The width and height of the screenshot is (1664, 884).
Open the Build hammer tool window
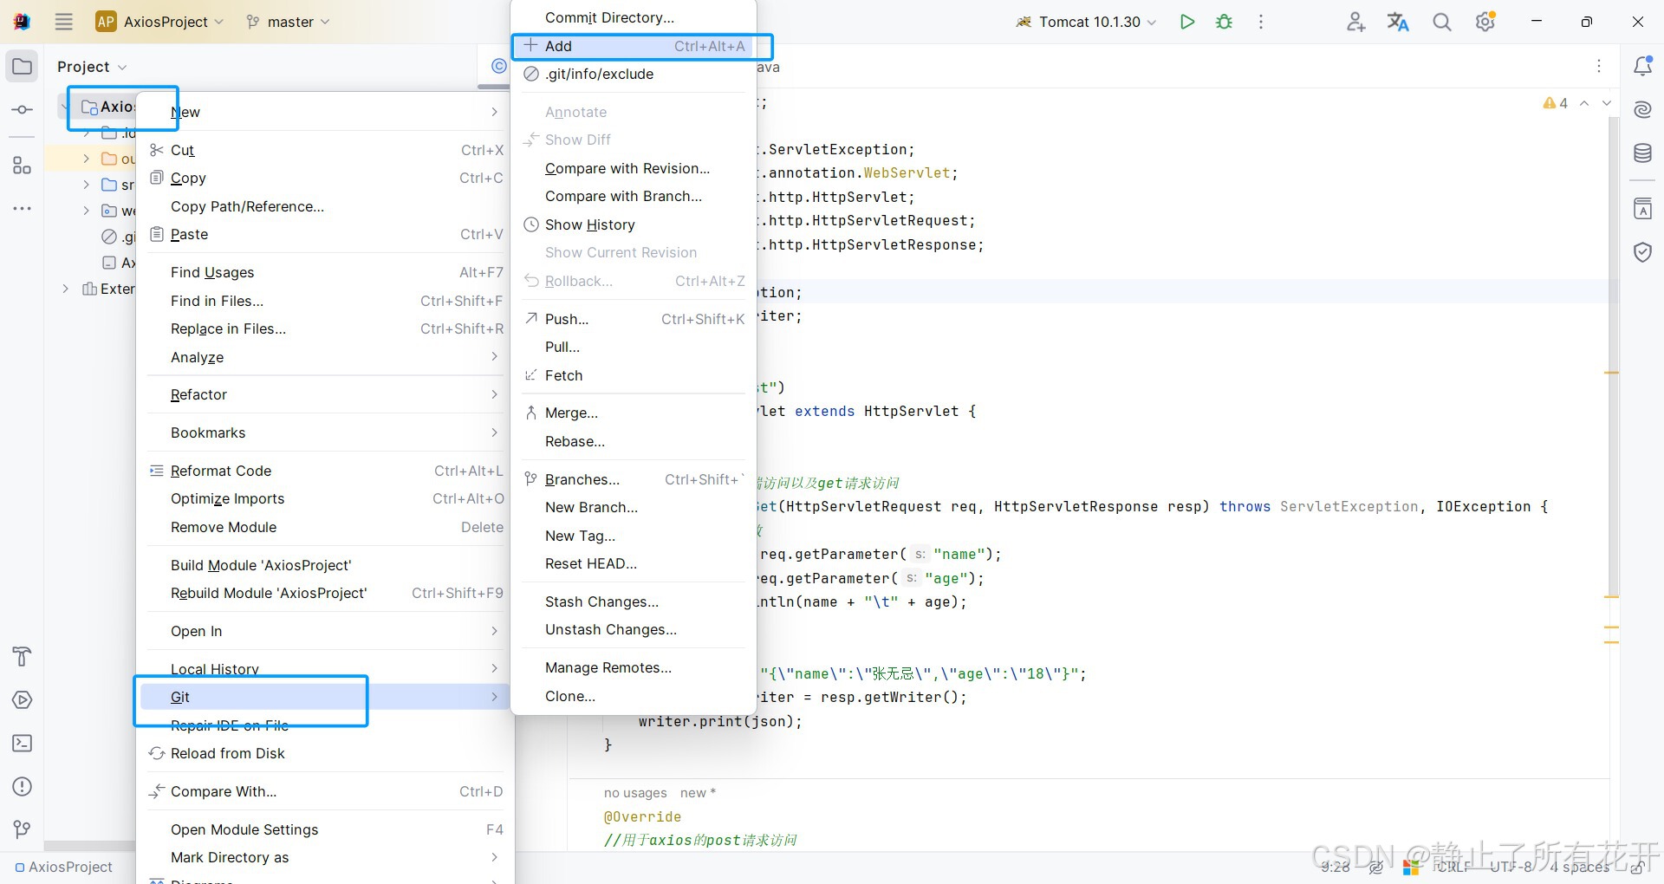pyautogui.click(x=23, y=656)
